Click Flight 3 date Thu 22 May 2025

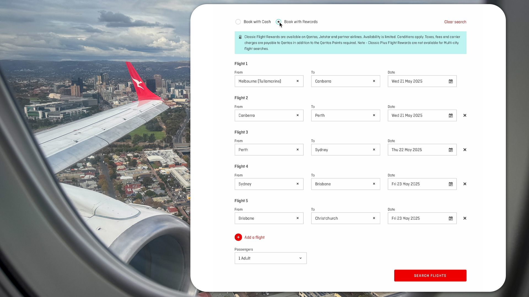point(422,150)
